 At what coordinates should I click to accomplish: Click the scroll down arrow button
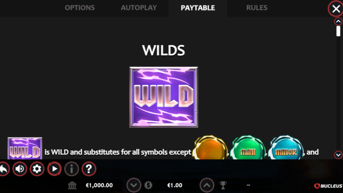(x=338, y=155)
